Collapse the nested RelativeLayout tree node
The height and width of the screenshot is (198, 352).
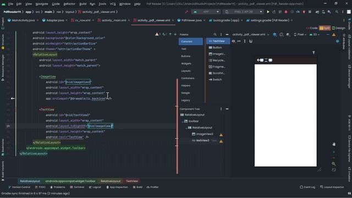point(186,128)
